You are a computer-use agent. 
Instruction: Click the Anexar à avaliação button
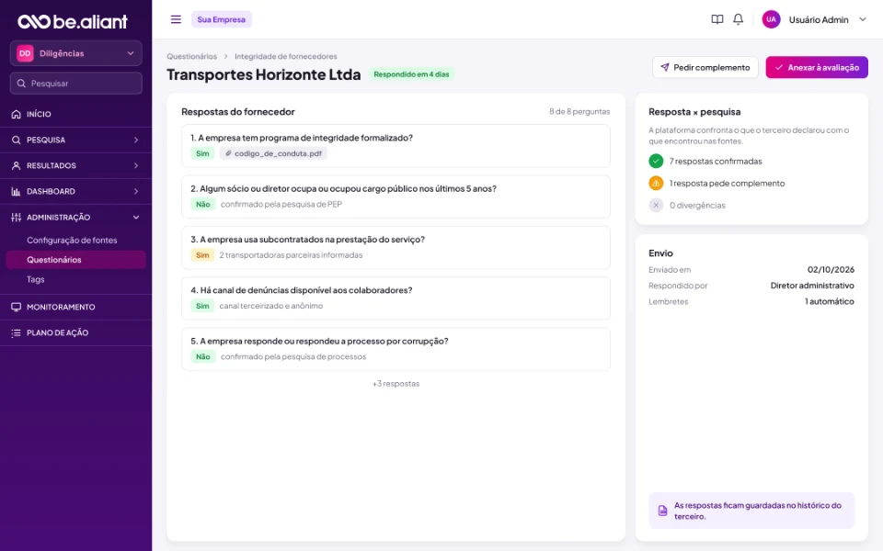click(817, 67)
